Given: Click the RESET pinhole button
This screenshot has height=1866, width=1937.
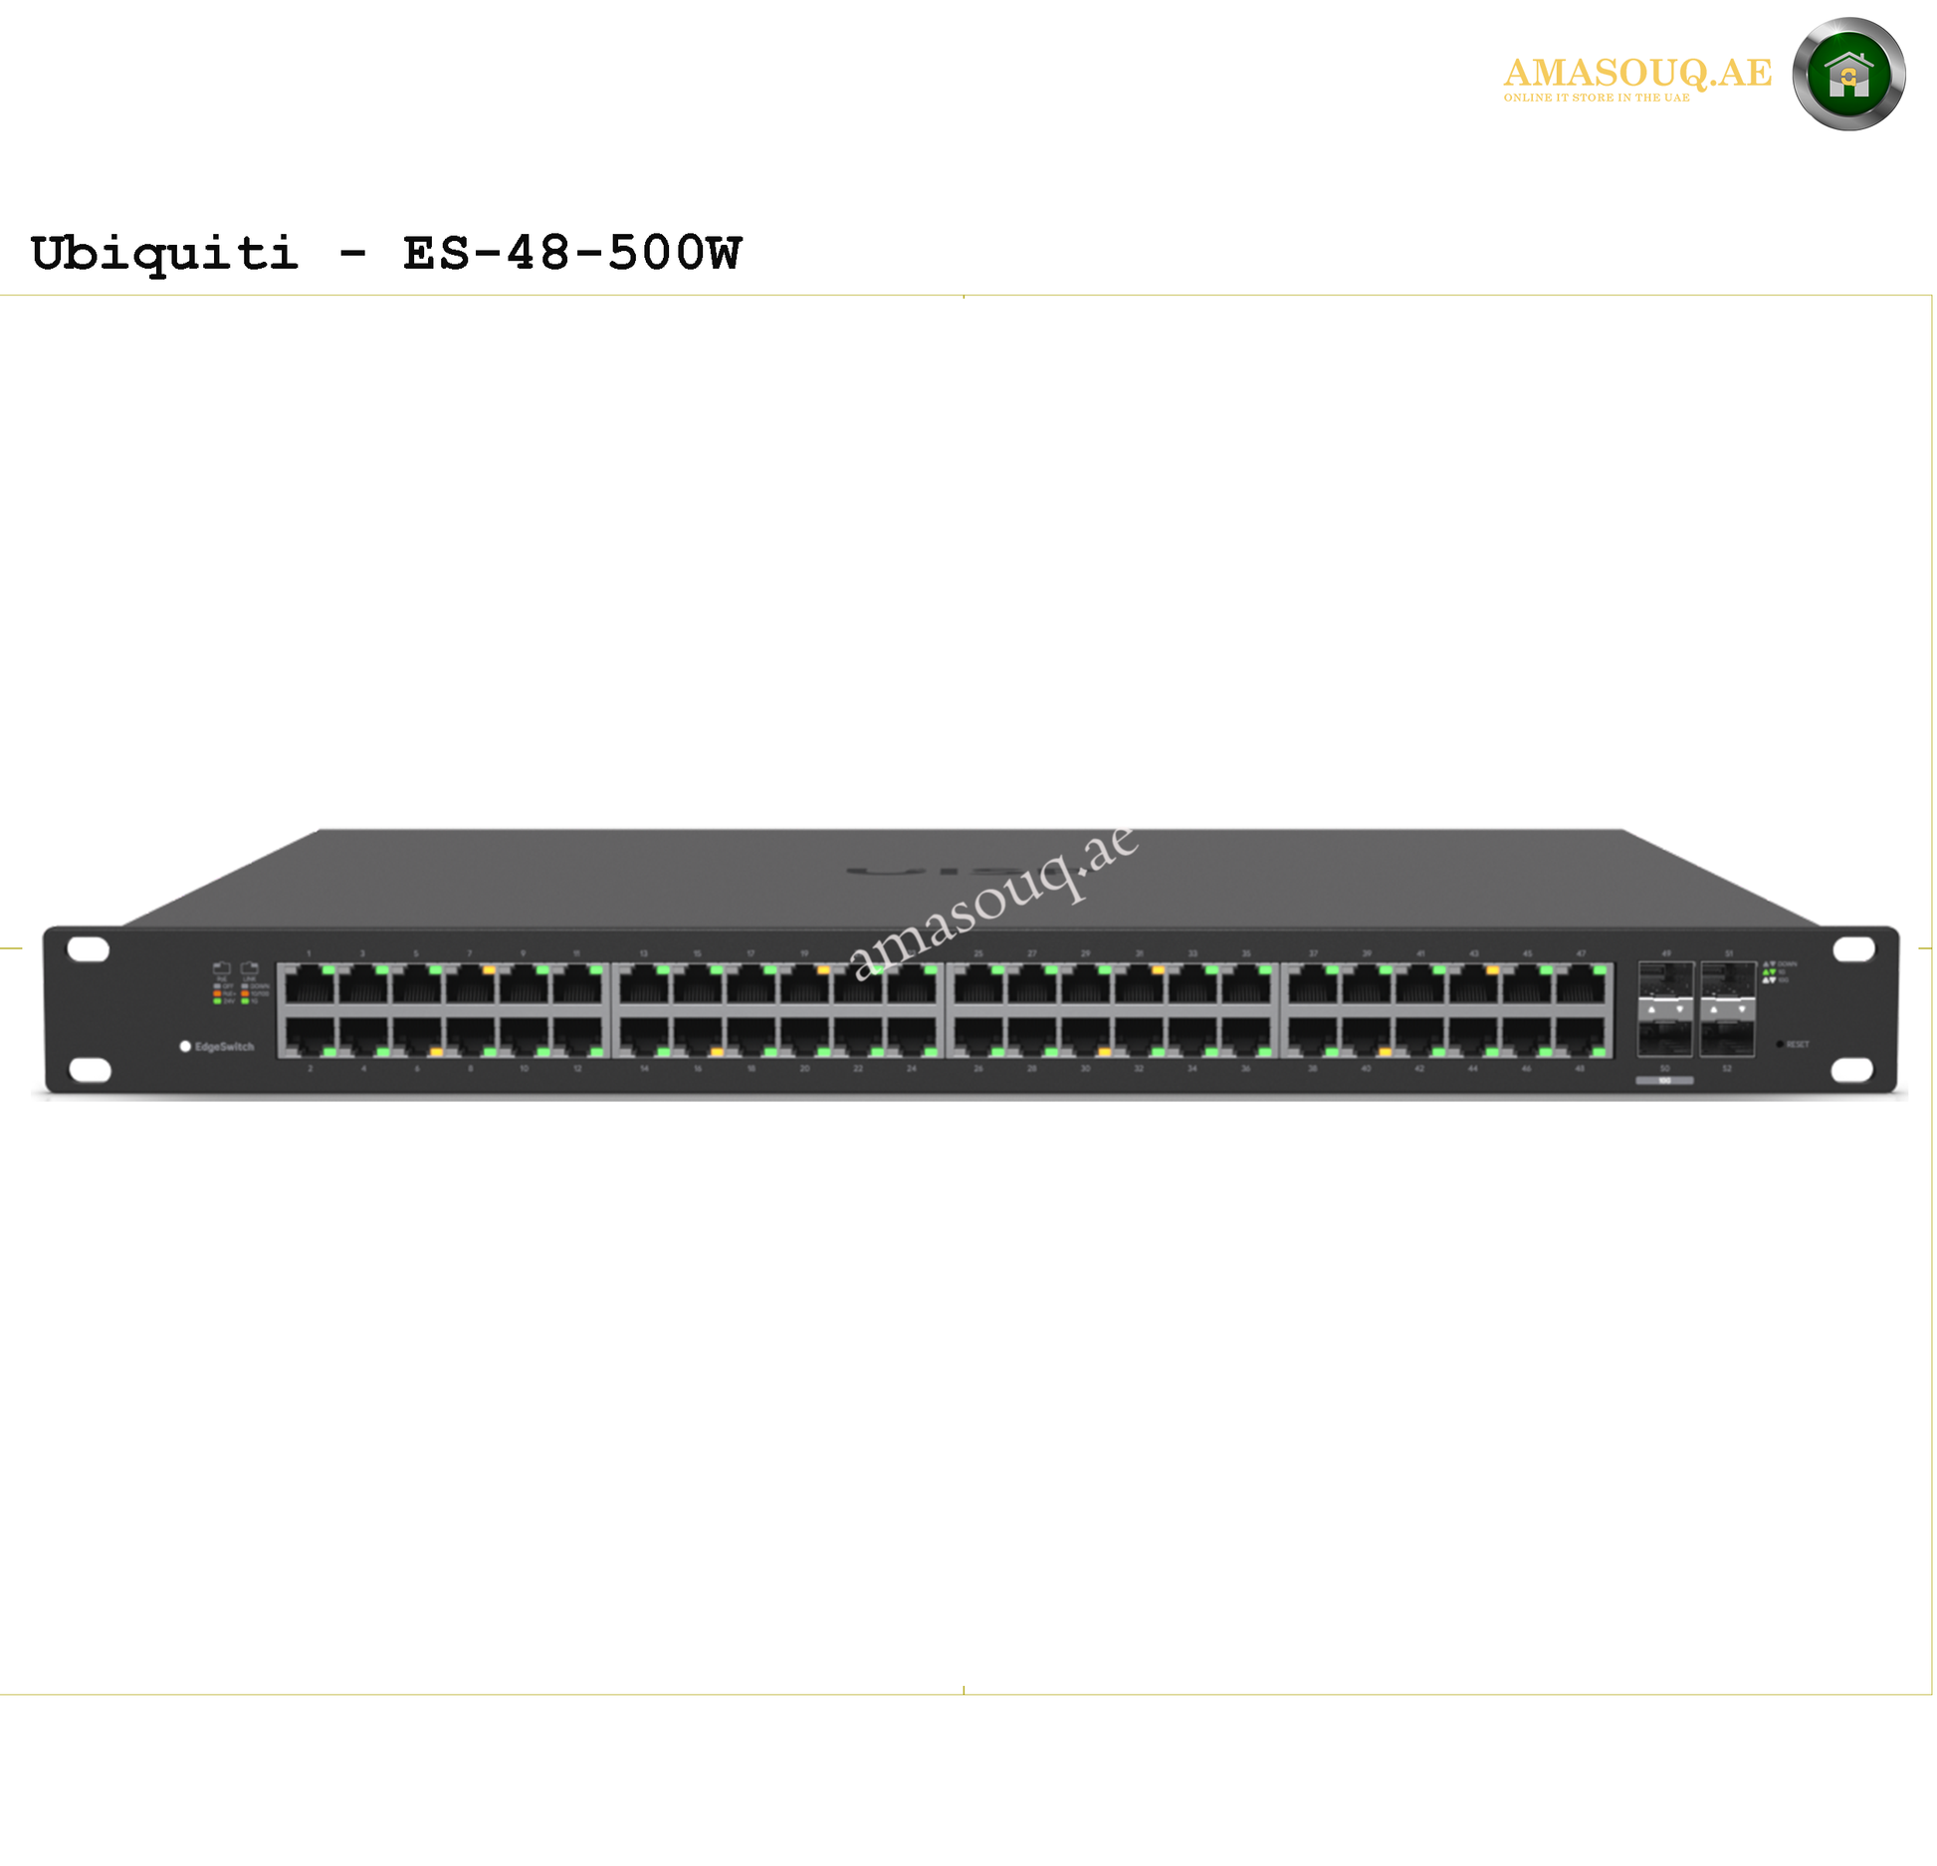Looking at the screenshot, I should point(1780,1044).
